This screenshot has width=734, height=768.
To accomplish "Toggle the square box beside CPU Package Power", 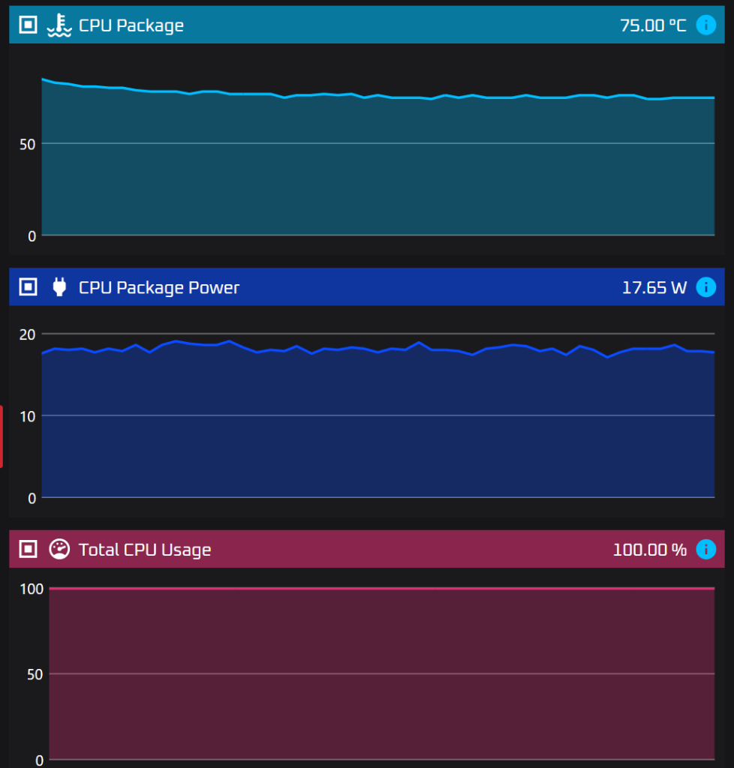I will pyautogui.click(x=28, y=287).
